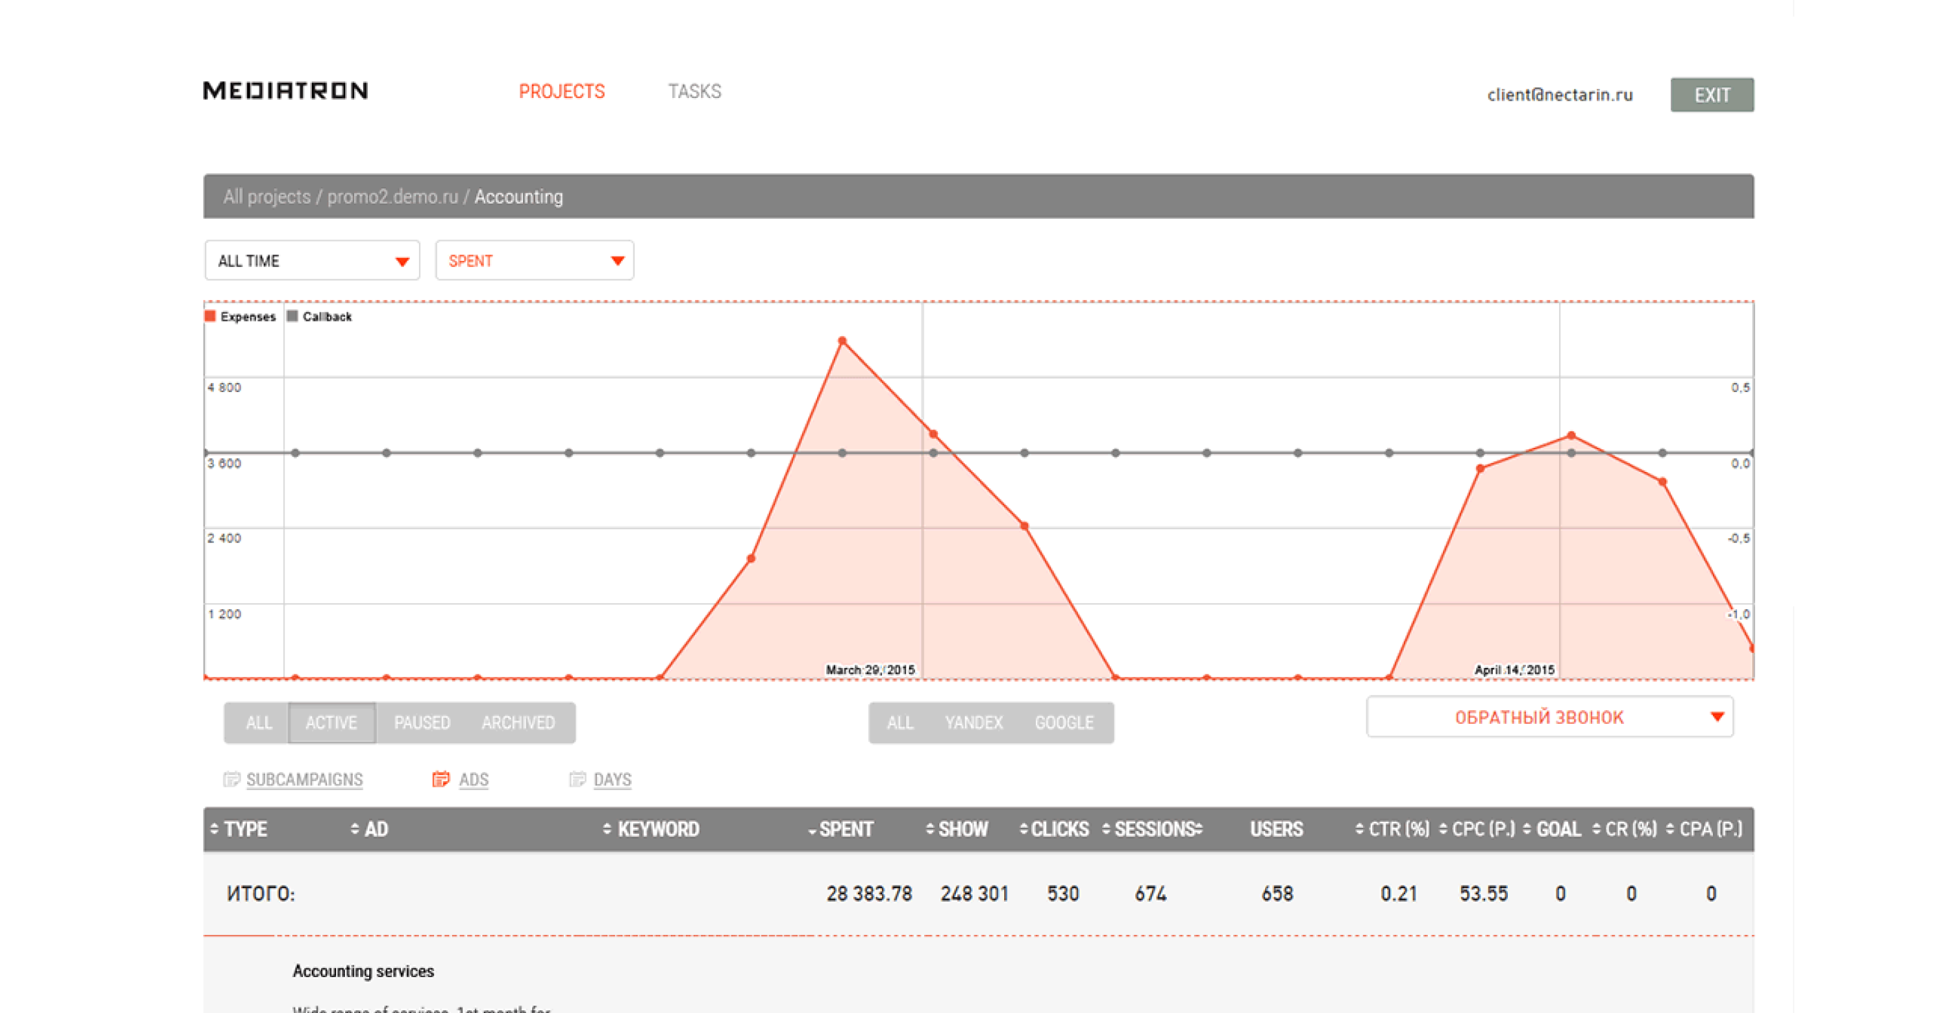Select the YANDEX source filter
Screen dimensions: 1960x1013
point(973,723)
